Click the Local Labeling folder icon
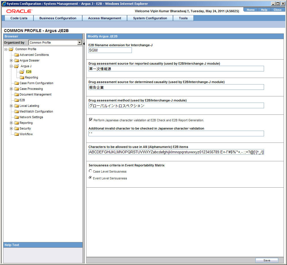The image size is (287, 265). tap(17, 106)
